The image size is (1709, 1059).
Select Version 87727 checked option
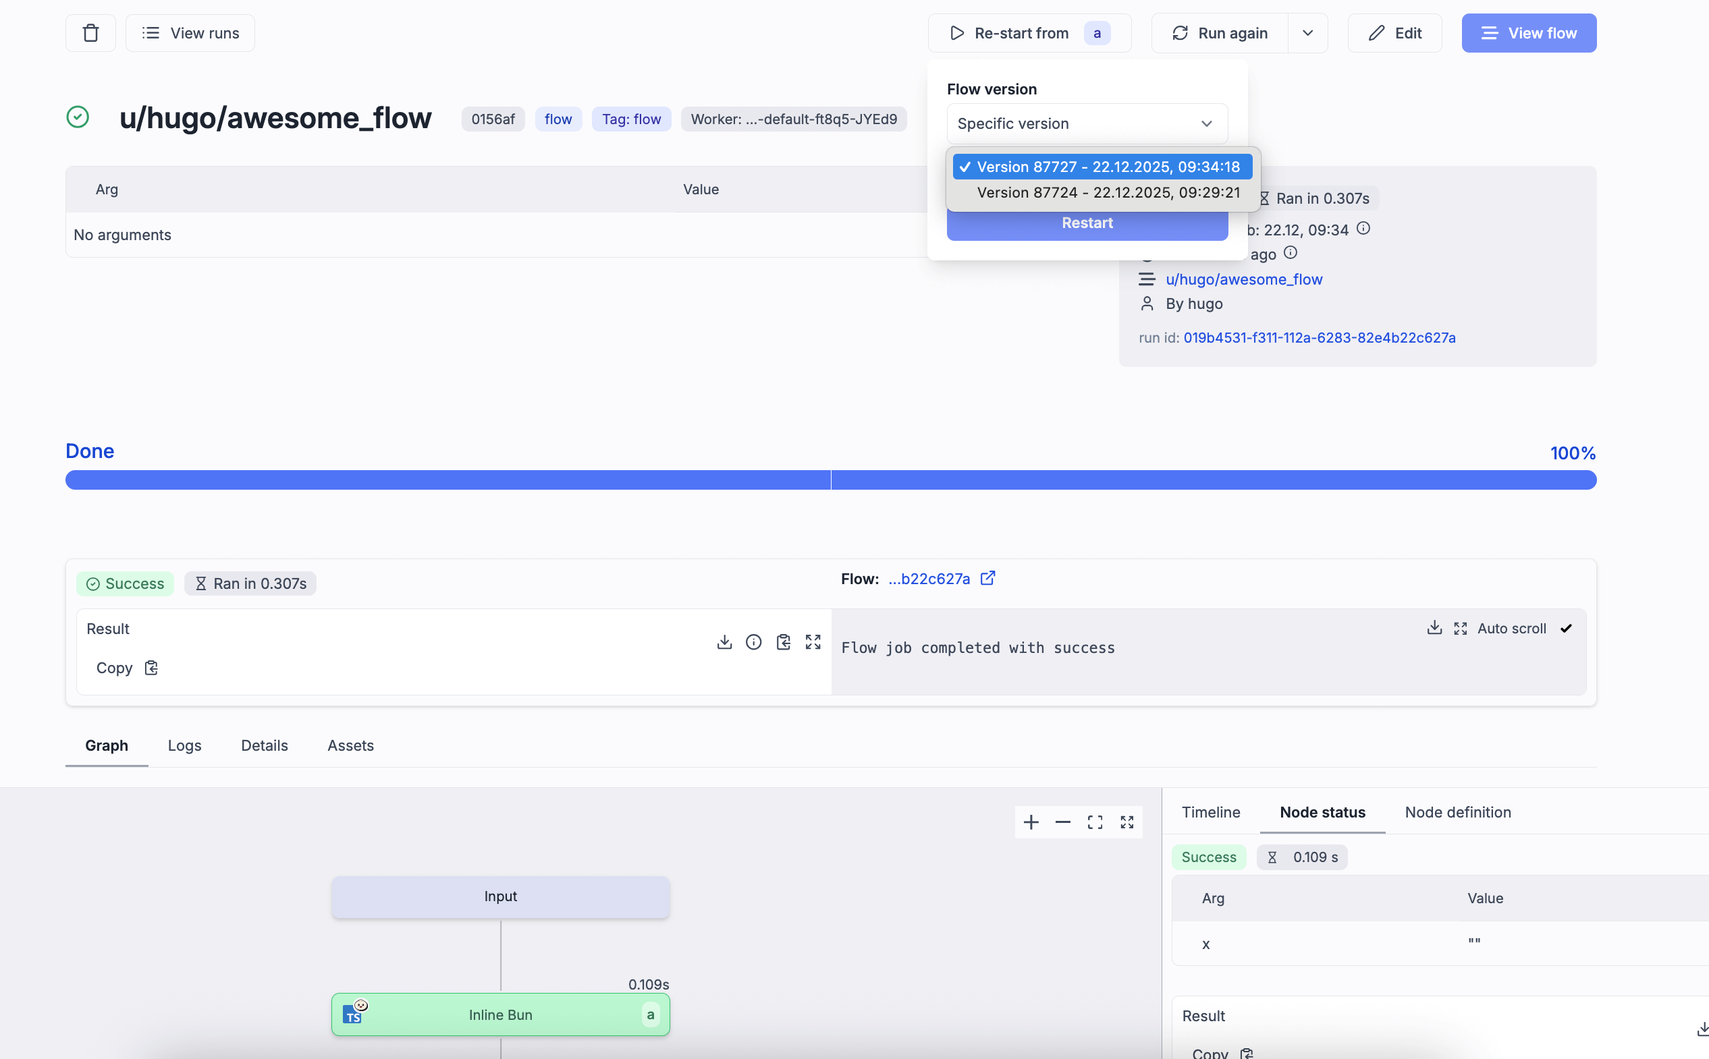[x=1108, y=167]
